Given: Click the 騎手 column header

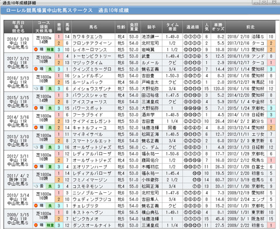Looking at the screenshot, I should pos(152,27).
